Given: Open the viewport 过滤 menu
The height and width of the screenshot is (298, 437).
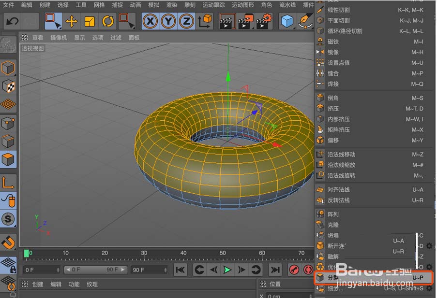Looking at the screenshot, I should pyautogui.click(x=116, y=38).
